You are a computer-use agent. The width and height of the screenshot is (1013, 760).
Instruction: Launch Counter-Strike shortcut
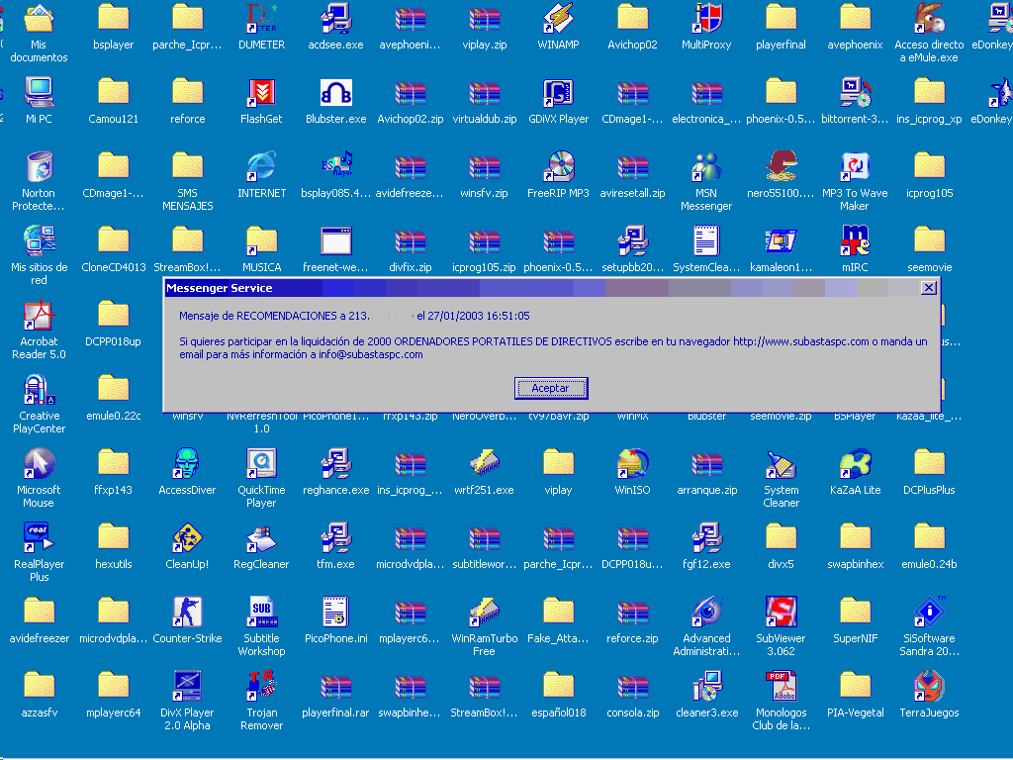[187, 613]
